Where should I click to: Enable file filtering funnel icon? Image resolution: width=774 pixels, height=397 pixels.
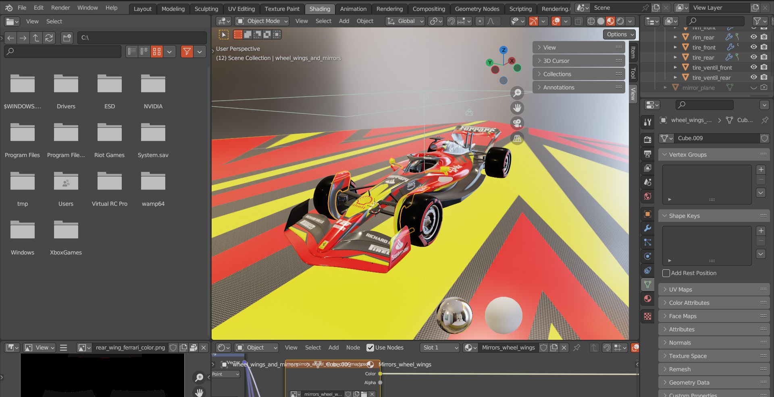pyautogui.click(x=187, y=52)
